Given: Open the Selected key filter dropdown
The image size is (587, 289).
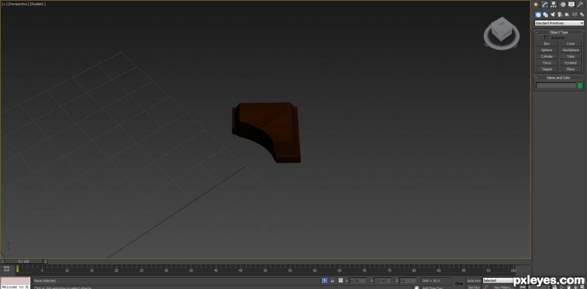Looking at the screenshot, I should click(x=498, y=280).
